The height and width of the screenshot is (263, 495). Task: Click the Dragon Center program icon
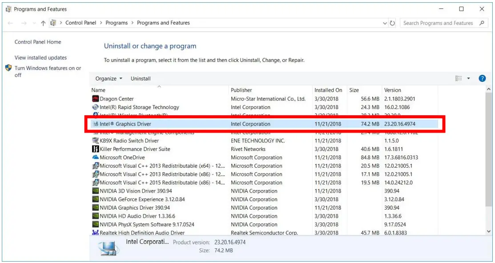95,99
